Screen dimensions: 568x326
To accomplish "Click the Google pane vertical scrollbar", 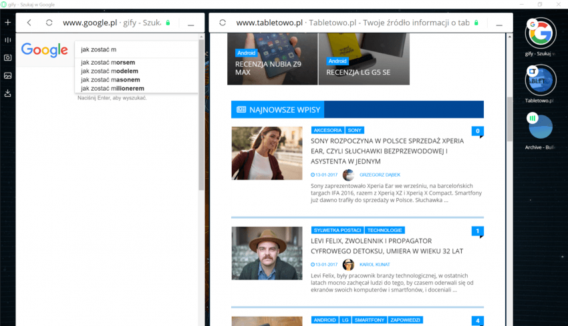I will tap(201, 114).
